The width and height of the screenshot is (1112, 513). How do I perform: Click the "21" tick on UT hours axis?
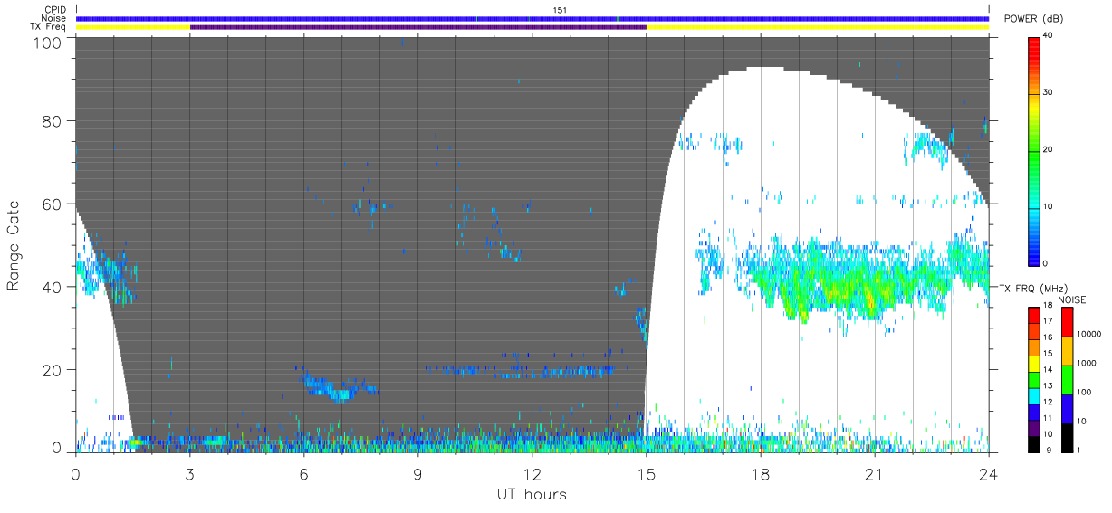(x=874, y=473)
